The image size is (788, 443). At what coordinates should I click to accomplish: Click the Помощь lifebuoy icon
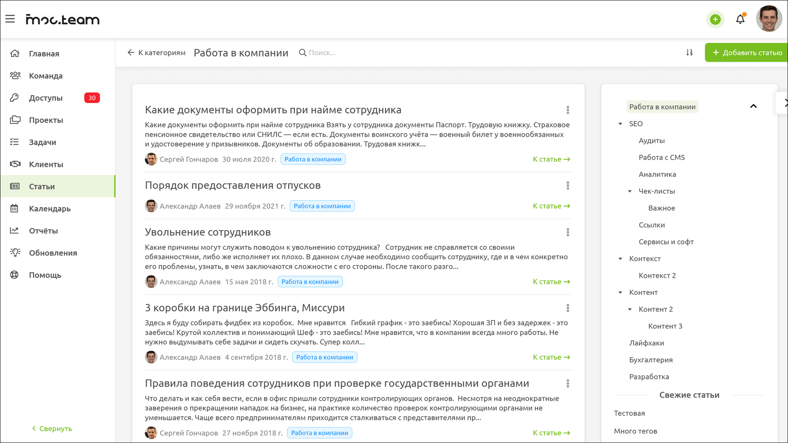(14, 275)
